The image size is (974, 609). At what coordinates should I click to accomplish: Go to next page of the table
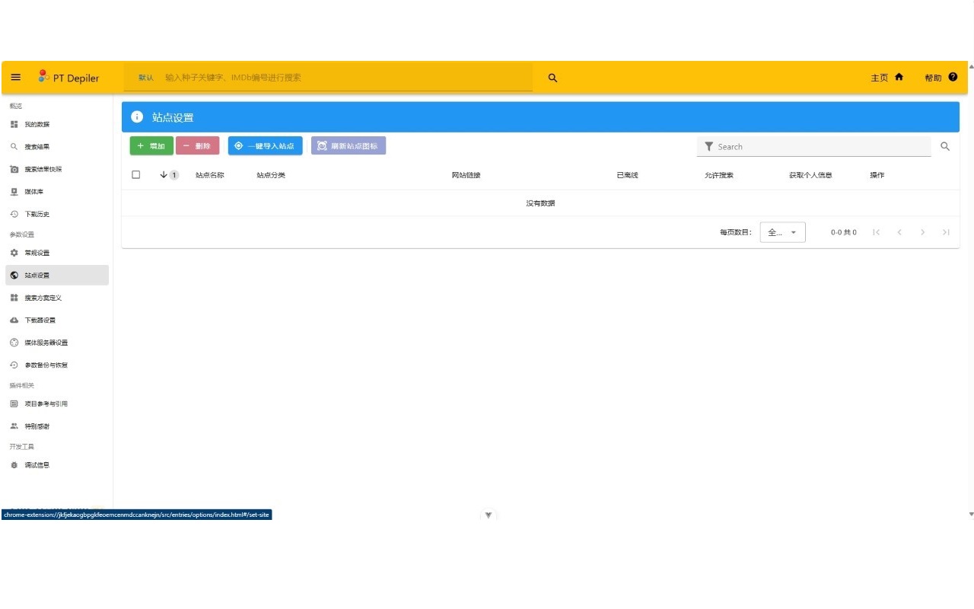pyautogui.click(x=923, y=232)
